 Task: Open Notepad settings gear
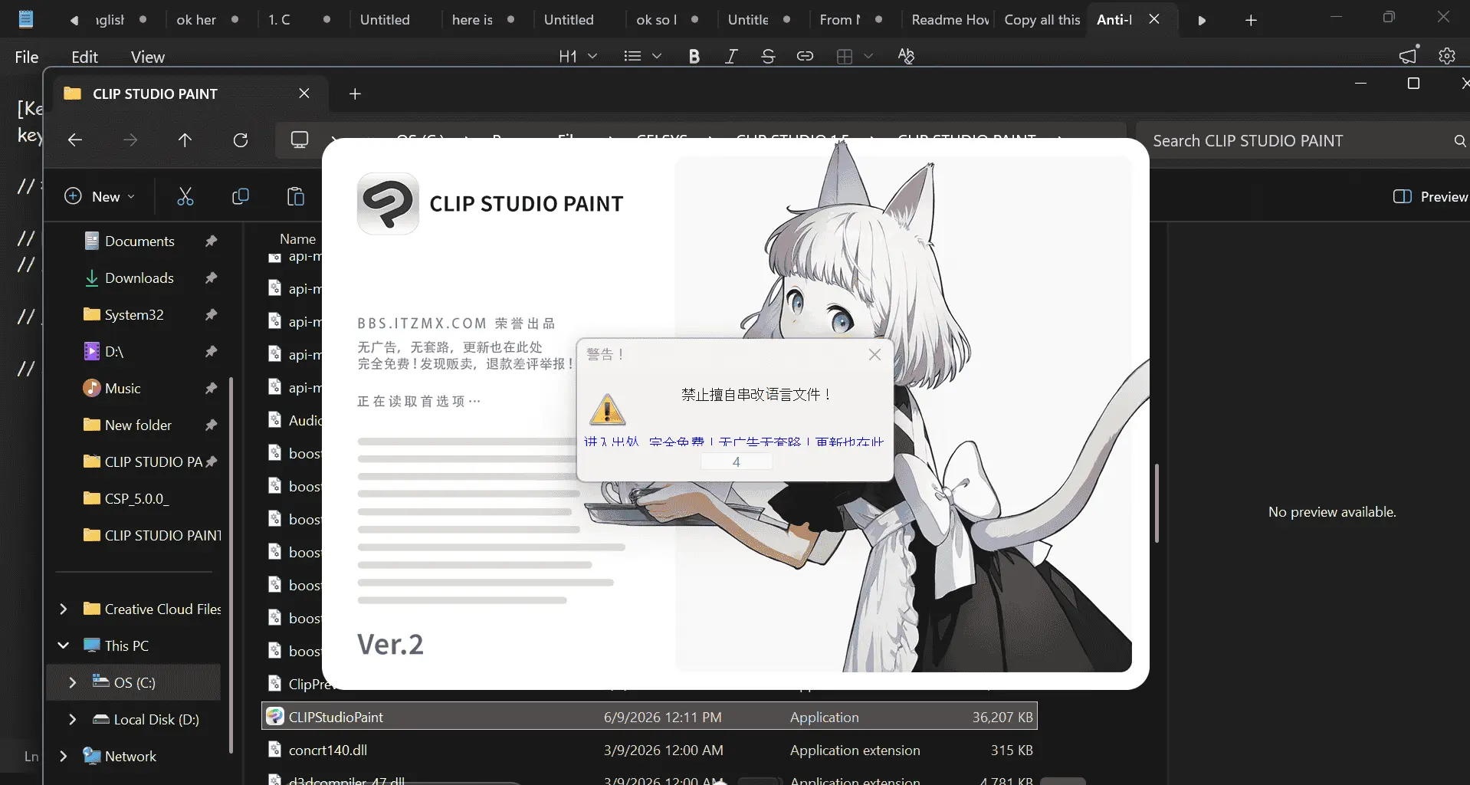tap(1447, 56)
